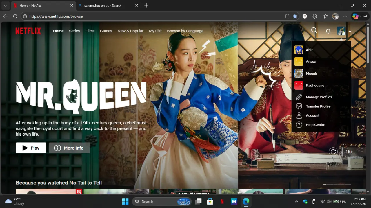Open the Netflix notifications bell
371x208 pixels.
click(328, 31)
